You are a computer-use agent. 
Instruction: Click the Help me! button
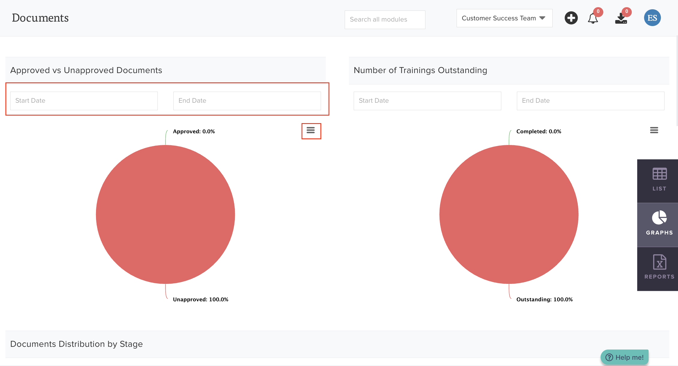625,357
